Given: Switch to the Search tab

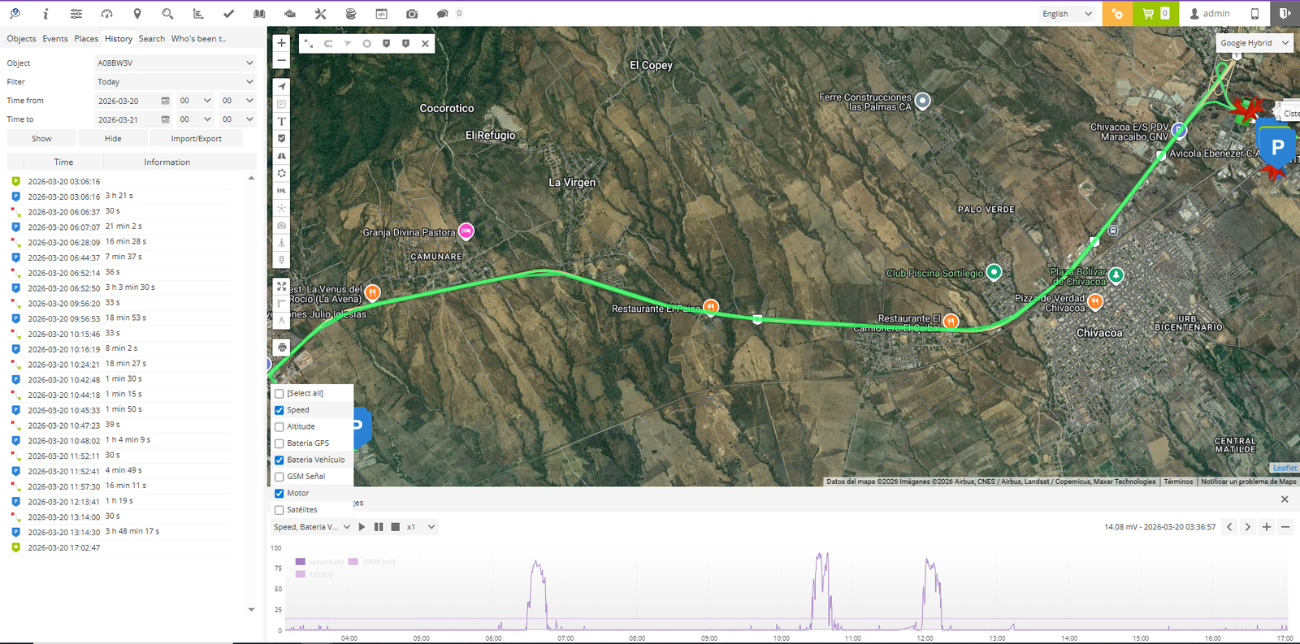Looking at the screenshot, I should (152, 38).
